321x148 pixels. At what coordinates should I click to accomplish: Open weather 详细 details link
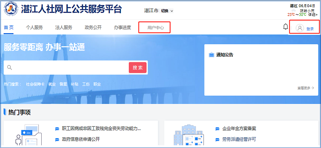click(x=312, y=15)
